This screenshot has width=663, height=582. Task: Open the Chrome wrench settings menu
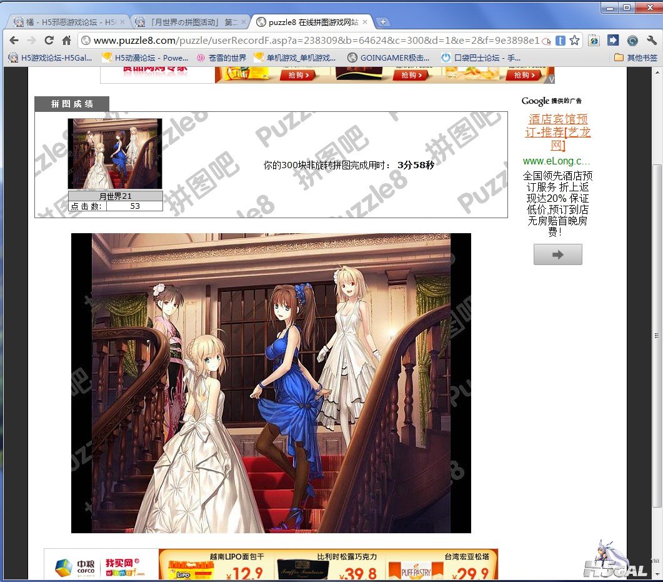pos(652,41)
